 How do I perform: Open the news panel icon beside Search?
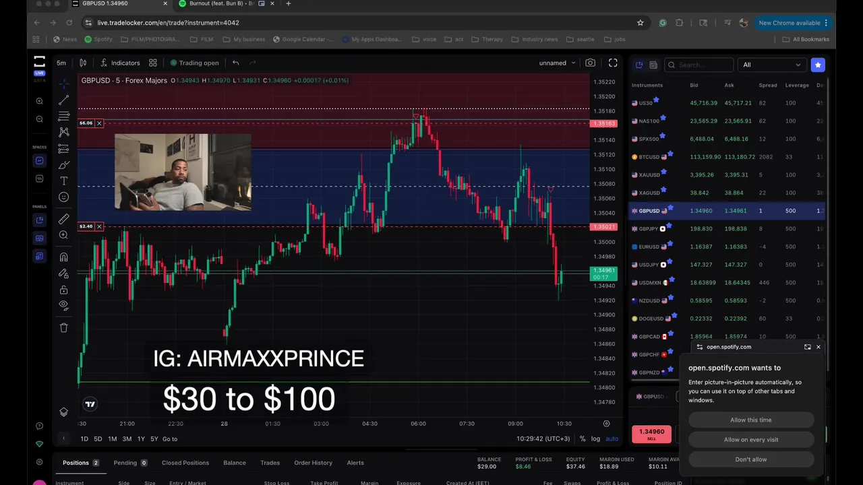(653, 65)
